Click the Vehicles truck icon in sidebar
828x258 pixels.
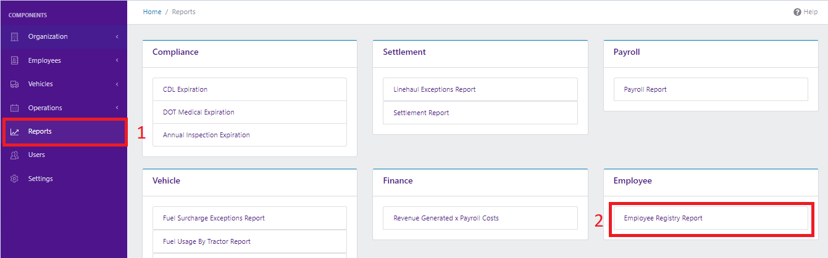coord(15,84)
